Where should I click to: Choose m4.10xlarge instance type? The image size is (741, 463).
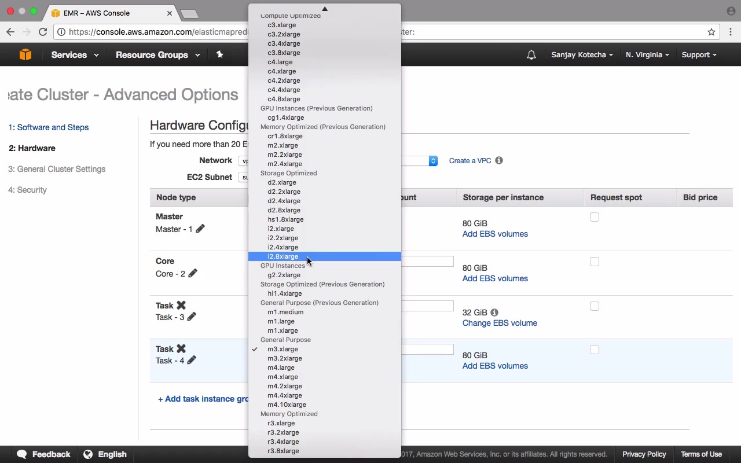point(325,405)
